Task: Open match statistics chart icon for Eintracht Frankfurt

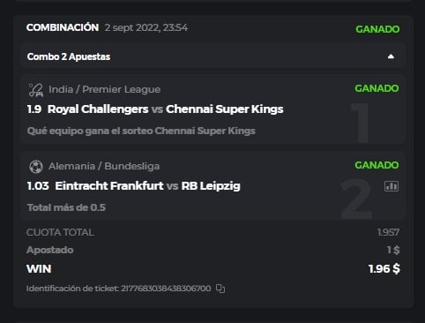Action: (x=391, y=186)
